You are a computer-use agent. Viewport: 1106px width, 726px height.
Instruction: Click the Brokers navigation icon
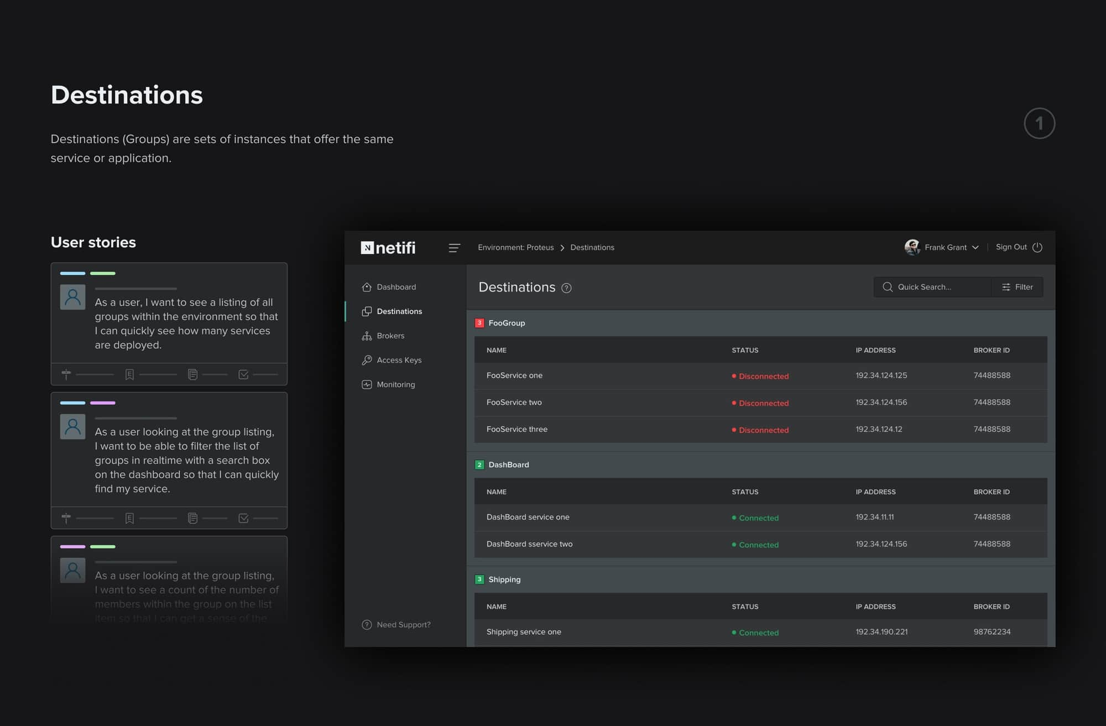pos(366,336)
